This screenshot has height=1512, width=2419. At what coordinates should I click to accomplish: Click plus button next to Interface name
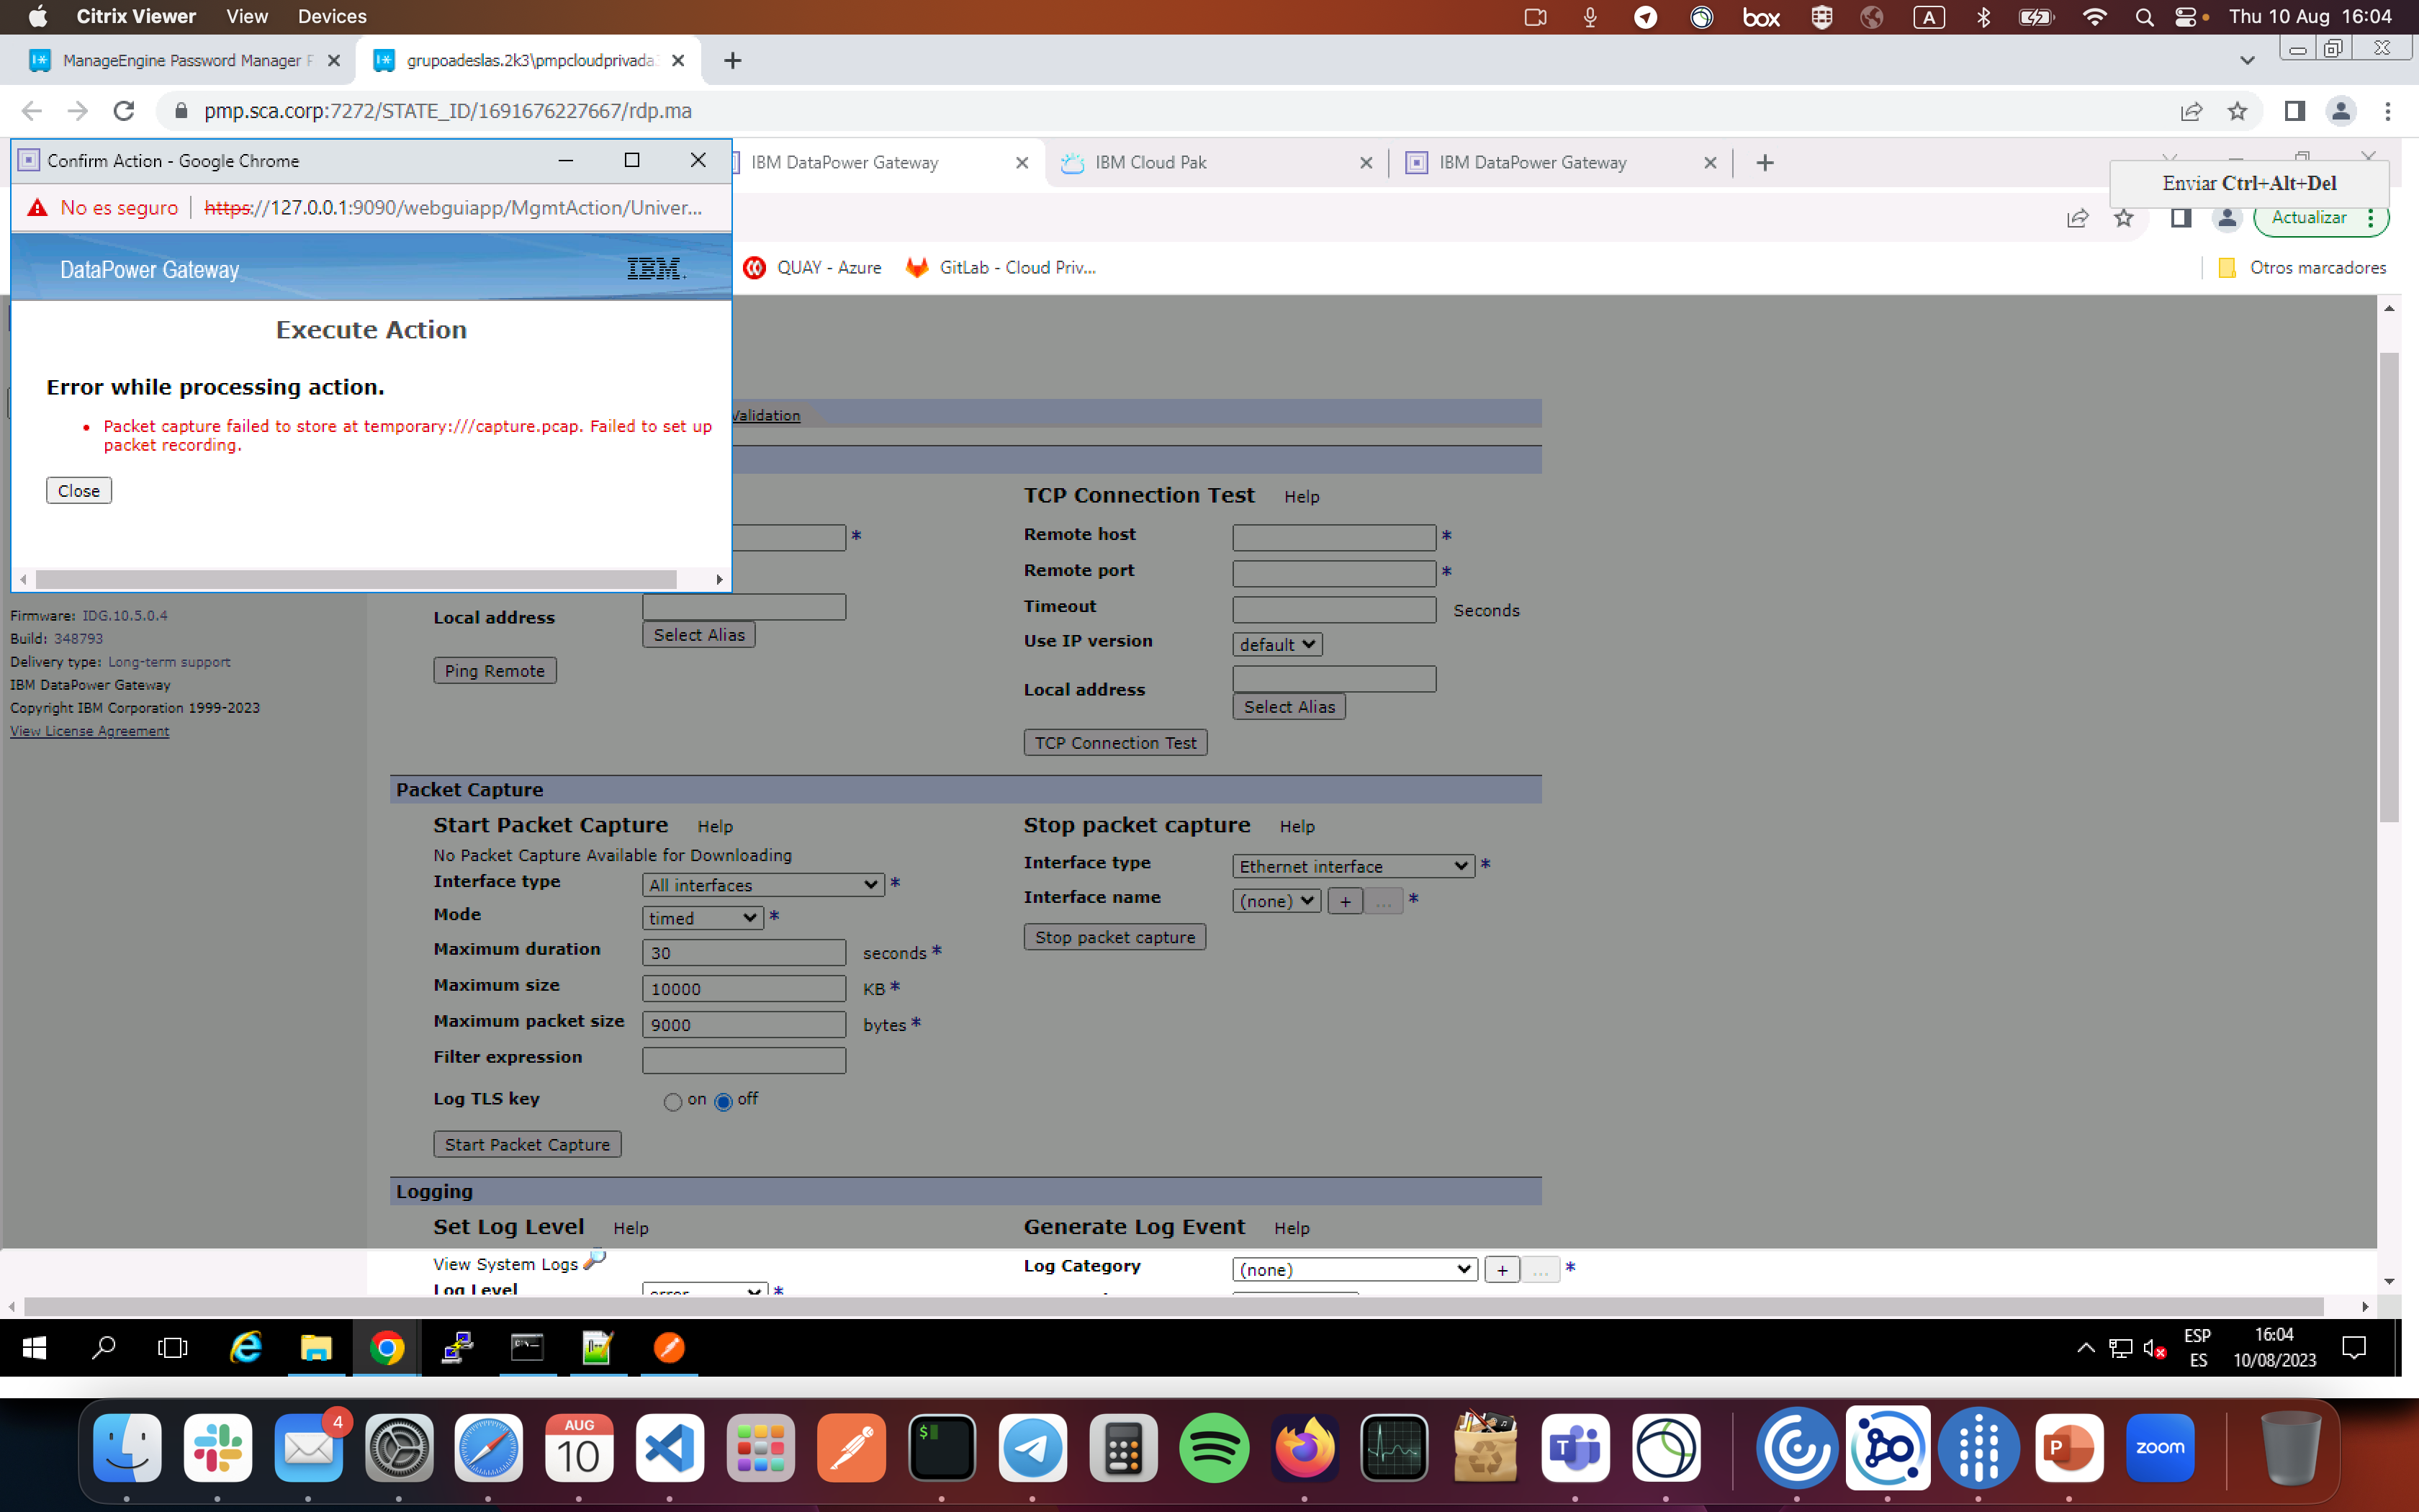click(1344, 901)
